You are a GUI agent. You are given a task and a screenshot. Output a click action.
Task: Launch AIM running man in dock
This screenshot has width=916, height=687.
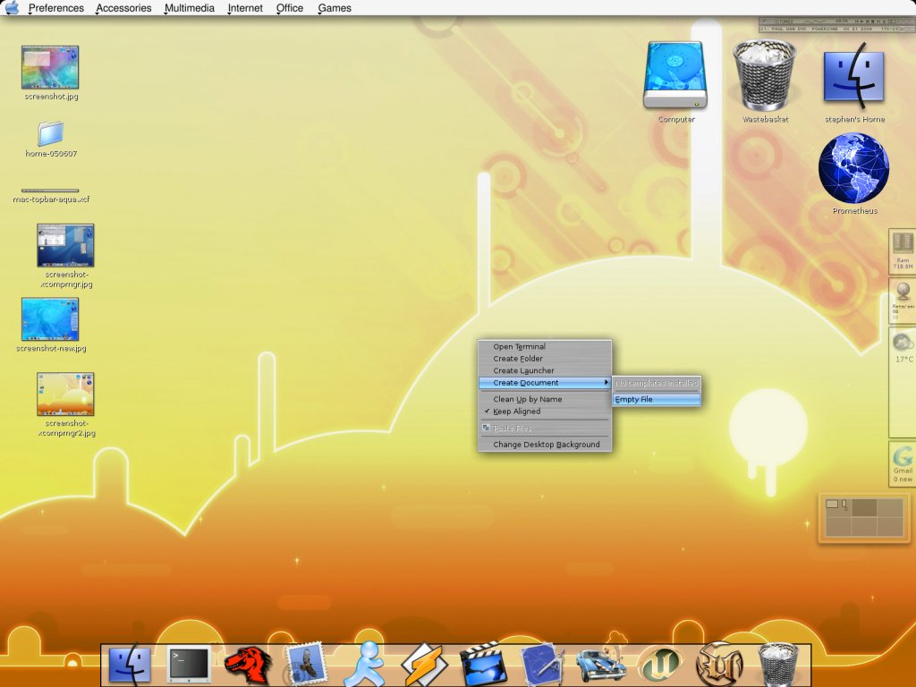[x=365, y=665]
